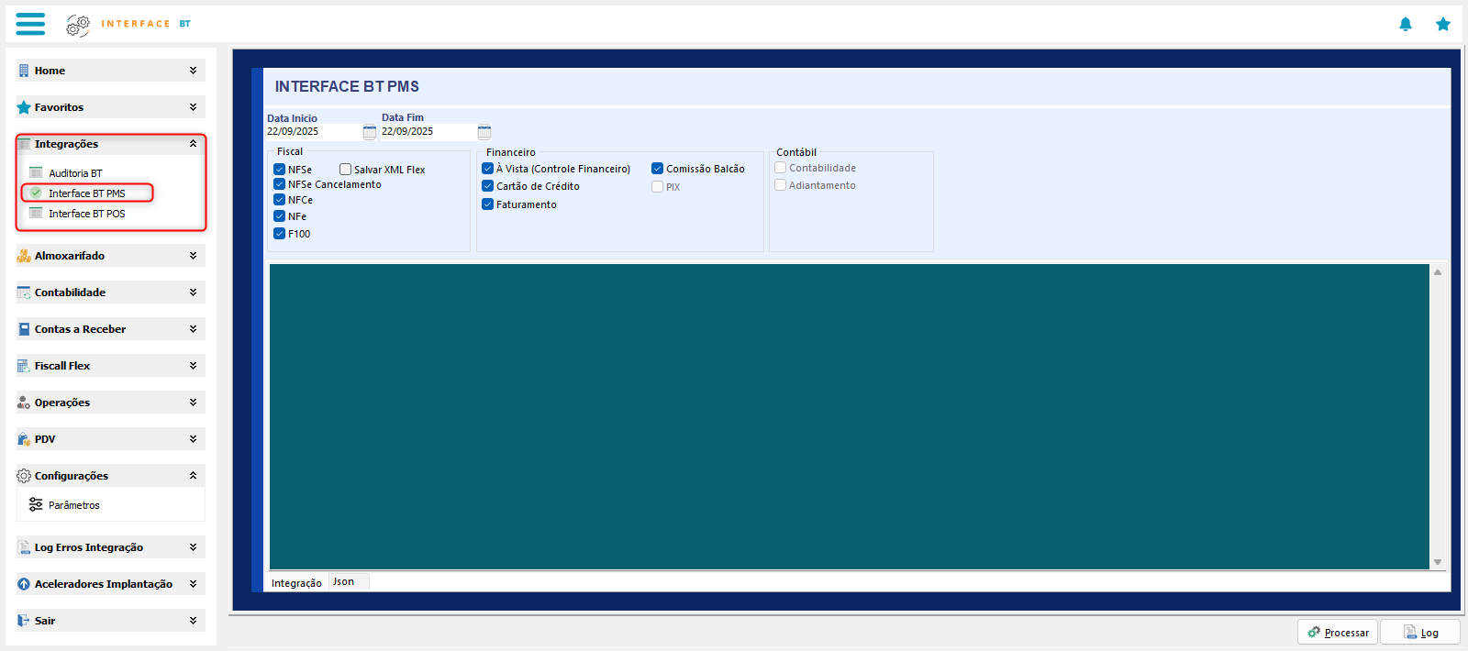Click the Interface BT POS item icon
Screen dimensions: 1468x651
36,213
